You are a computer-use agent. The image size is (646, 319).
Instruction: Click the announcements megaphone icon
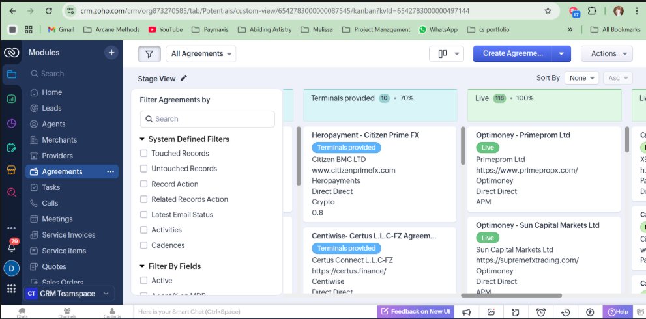466,312
